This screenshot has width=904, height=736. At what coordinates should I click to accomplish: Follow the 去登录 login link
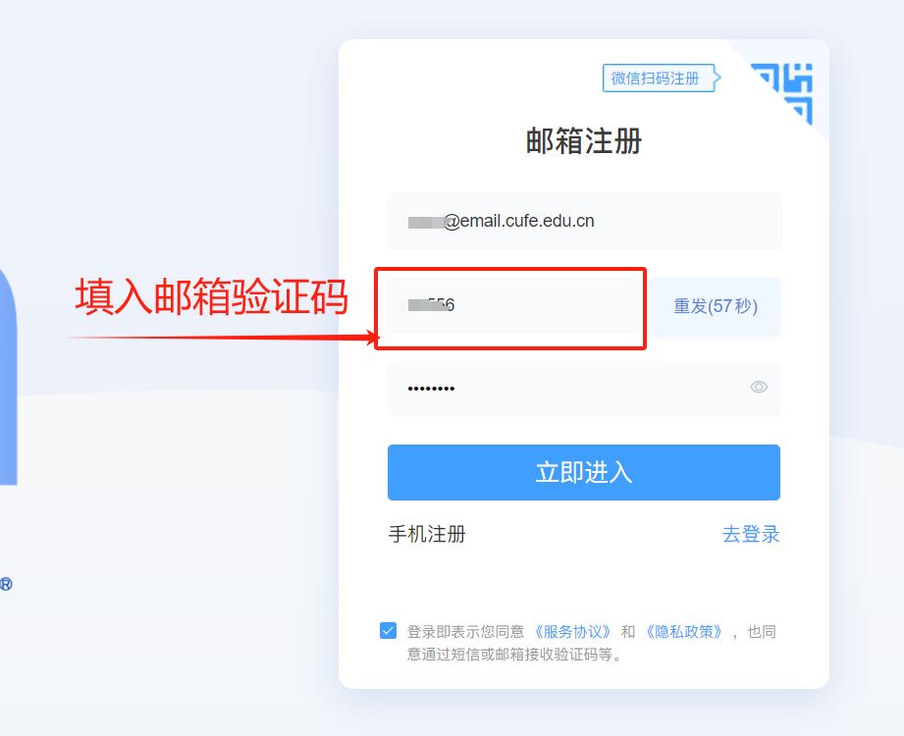click(751, 534)
